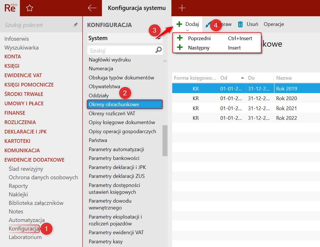
Task: Select Nagłówki wydruku configuration item
Action: click(x=110, y=60)
